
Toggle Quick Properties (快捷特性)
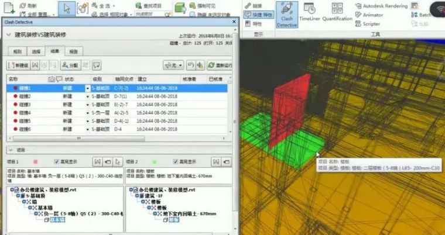point(259,15)
